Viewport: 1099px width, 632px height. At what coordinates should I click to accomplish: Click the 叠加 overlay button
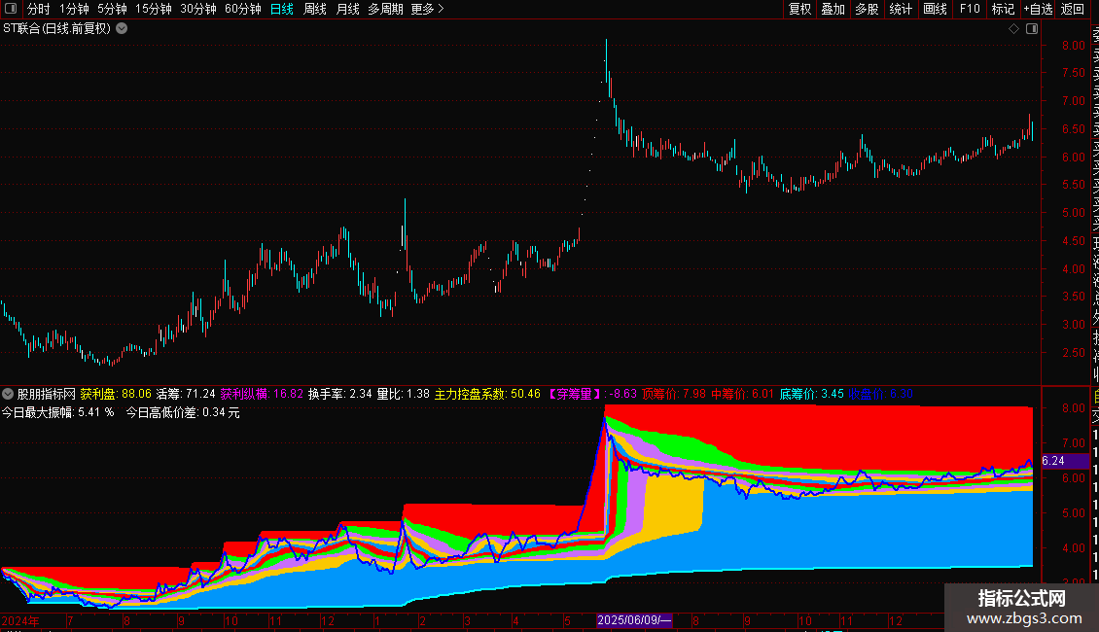[833, 9]
